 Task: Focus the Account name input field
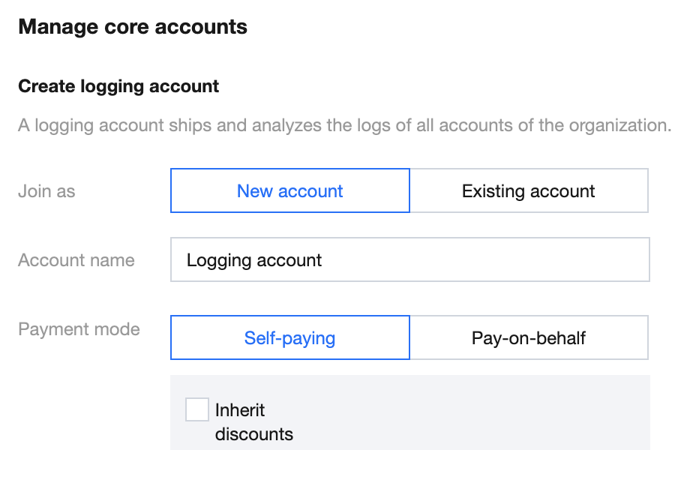(x=409, y=260)
